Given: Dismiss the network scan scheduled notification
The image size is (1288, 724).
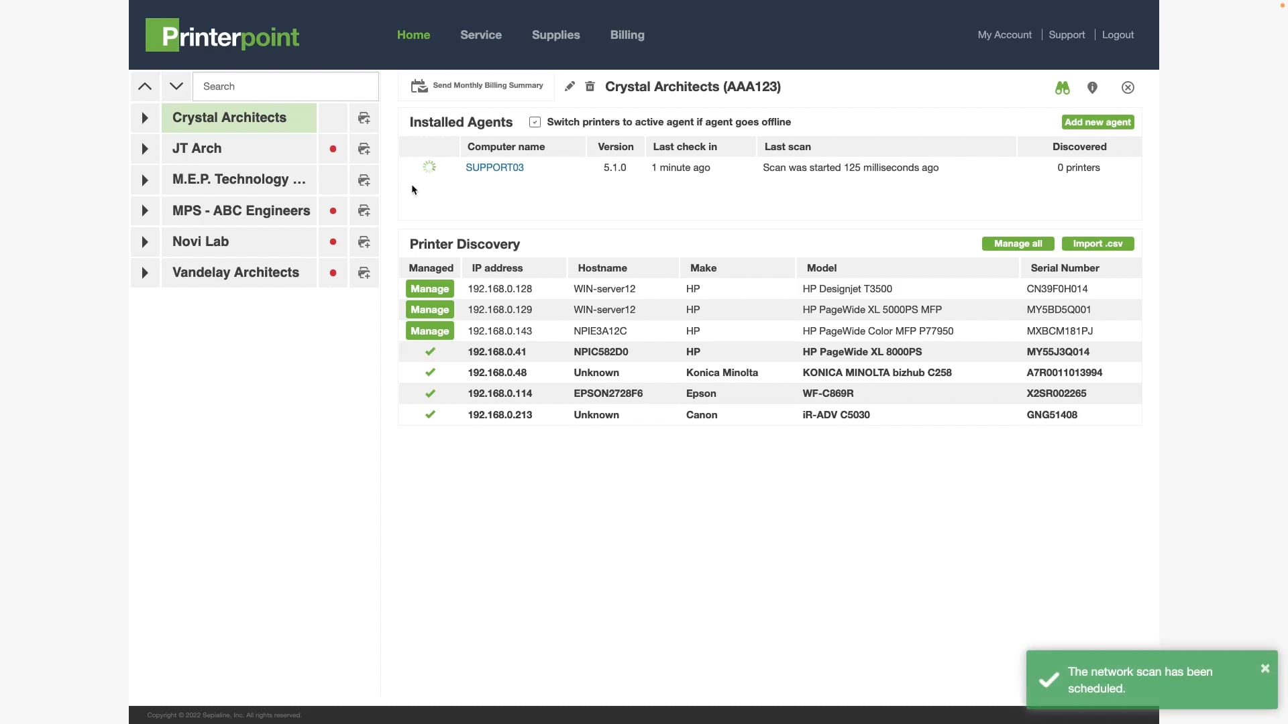Looking at the screenshot, I should tap(1265, 668).
